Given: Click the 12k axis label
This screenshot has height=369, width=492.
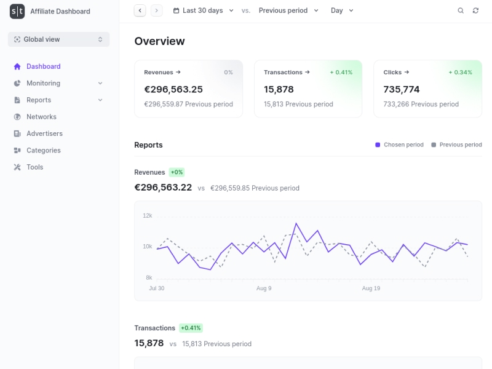Looking at the screenshot, I should pos(148,216).
